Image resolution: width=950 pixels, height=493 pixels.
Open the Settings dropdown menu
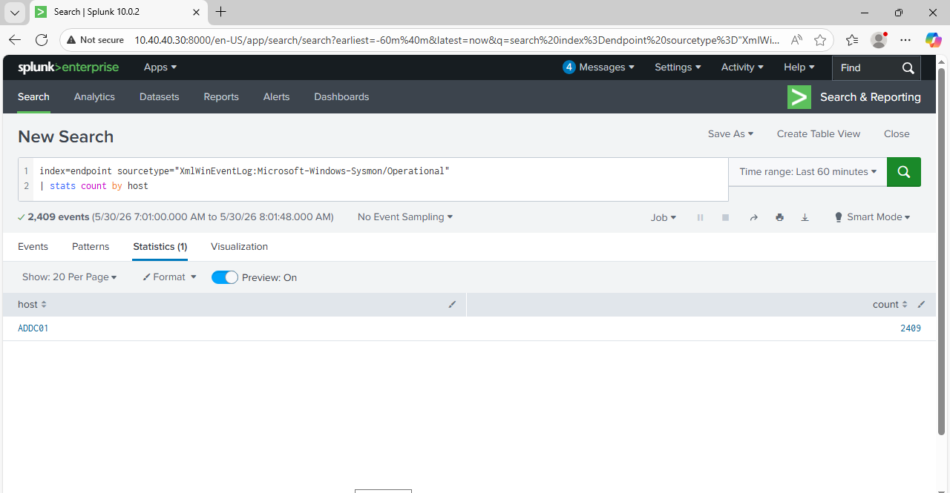coord(678,67)
